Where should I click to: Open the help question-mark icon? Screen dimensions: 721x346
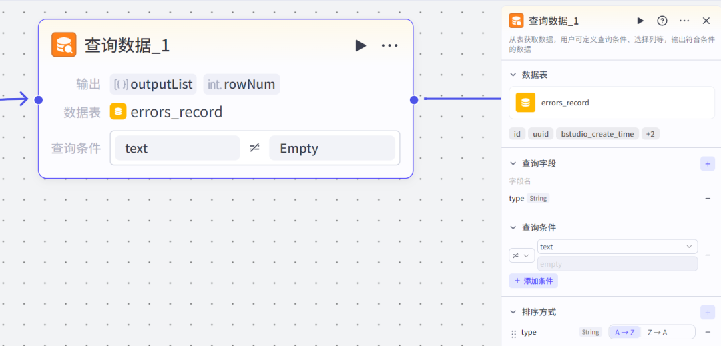pos(662,21)
